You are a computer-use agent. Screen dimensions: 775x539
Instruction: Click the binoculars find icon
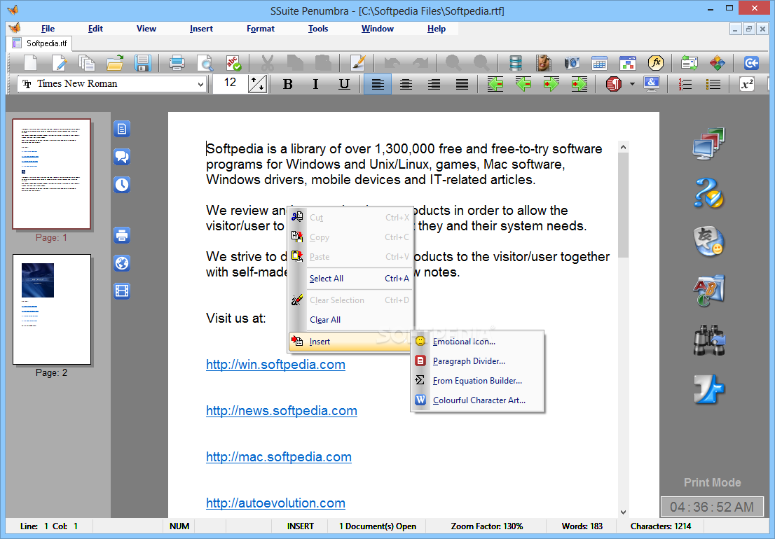(708, 341)
